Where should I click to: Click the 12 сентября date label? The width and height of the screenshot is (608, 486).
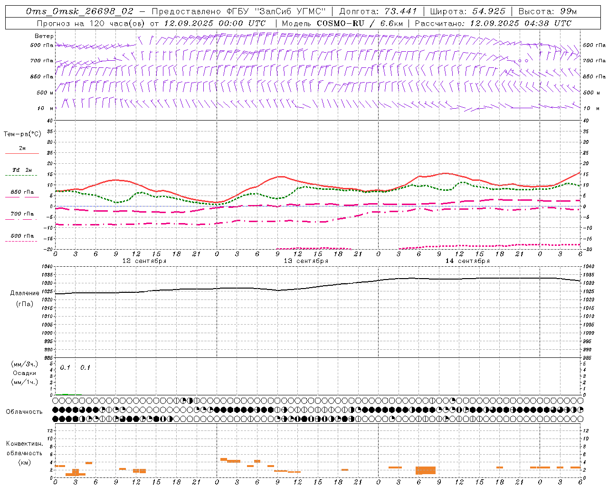click(x=144, y=261)
